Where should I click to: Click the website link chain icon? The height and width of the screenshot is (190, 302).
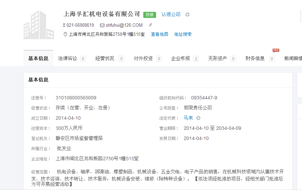(150, 25)
